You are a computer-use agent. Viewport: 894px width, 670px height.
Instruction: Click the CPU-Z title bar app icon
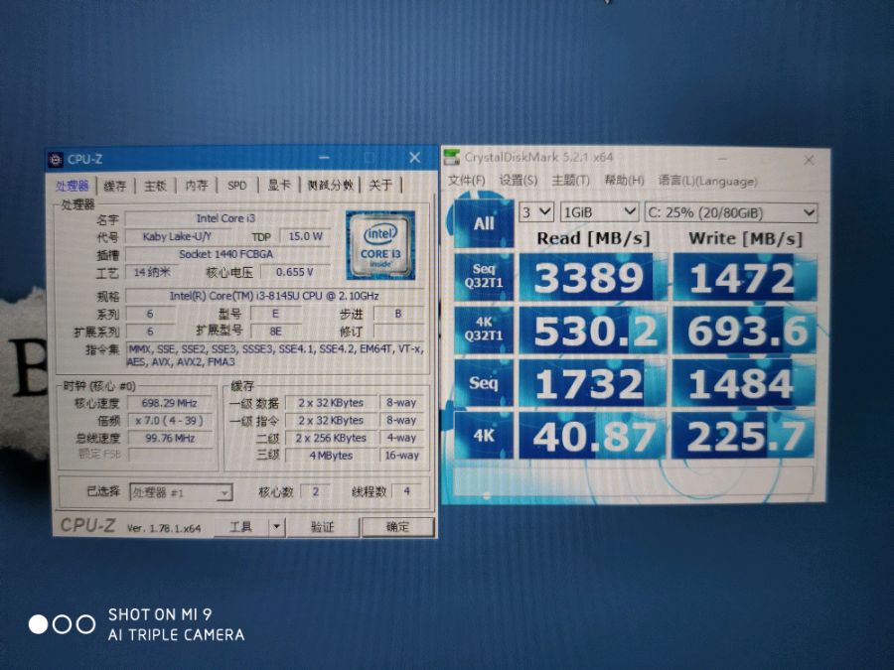[56, 160]
